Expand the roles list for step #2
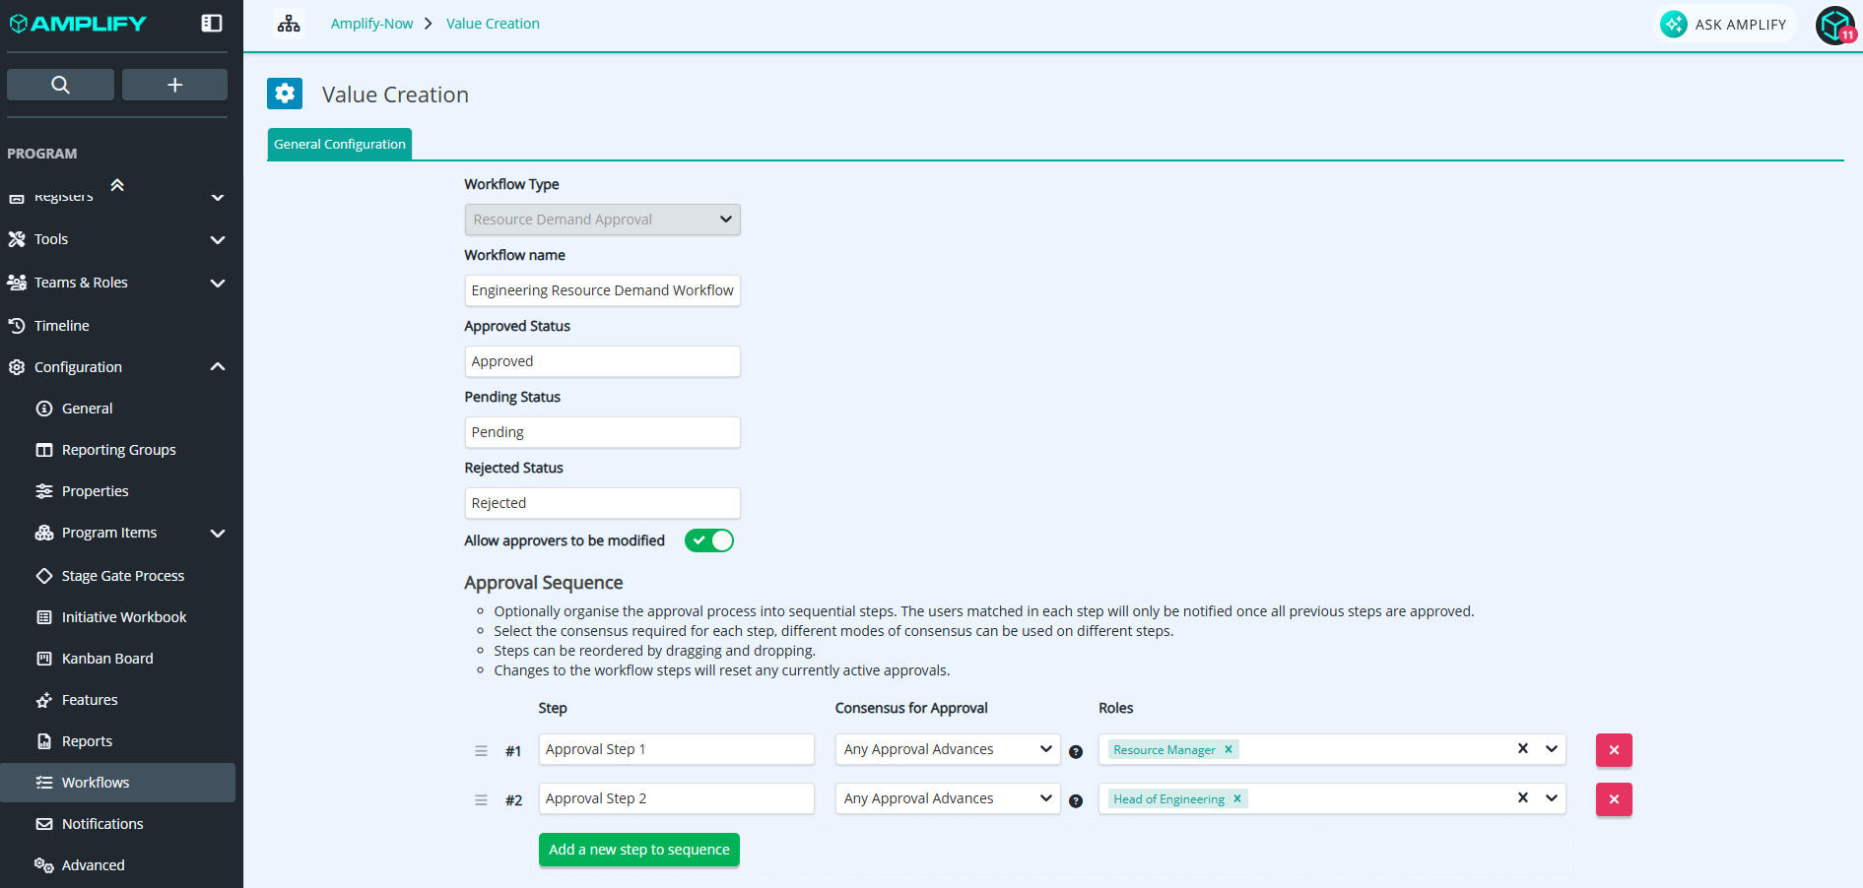1863x888 pixels. point(1552,797)
